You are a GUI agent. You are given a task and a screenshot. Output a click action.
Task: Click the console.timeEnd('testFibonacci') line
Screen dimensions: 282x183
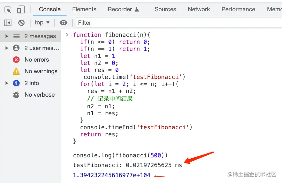point(136,127)
